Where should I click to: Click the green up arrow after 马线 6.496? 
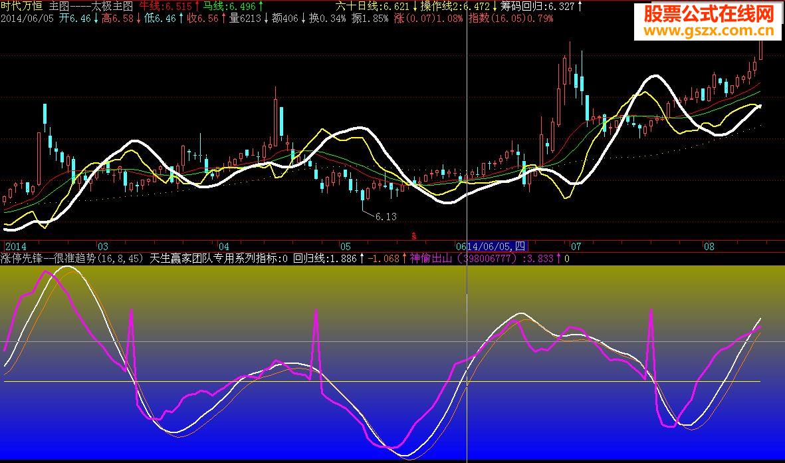click(261, 6)
